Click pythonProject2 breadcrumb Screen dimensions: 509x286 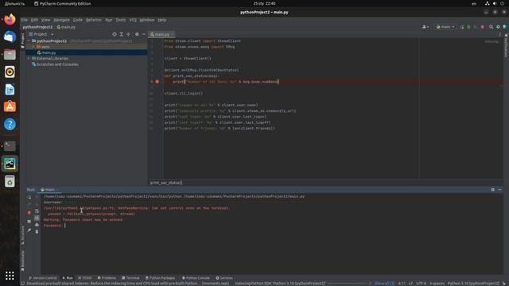tap(37, 27)
